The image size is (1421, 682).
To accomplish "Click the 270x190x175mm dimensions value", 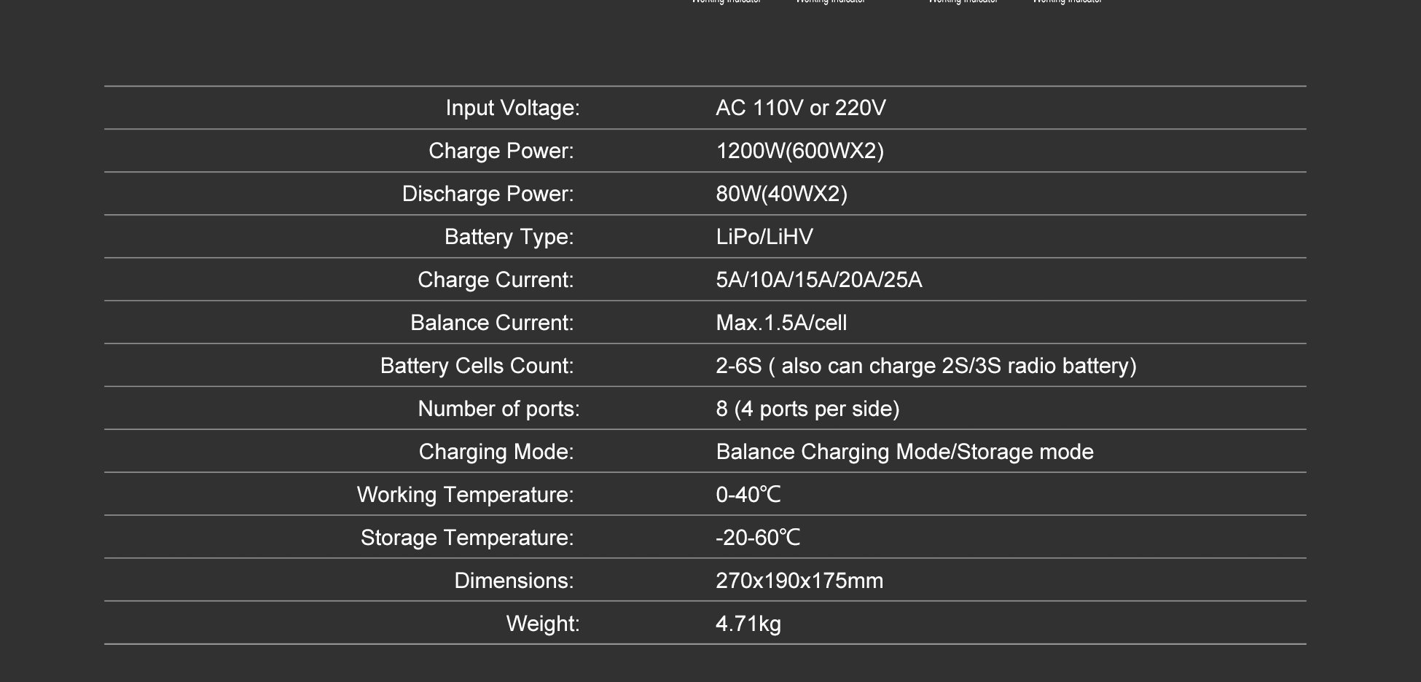I will pyautogui.click(x=799, y=581).
